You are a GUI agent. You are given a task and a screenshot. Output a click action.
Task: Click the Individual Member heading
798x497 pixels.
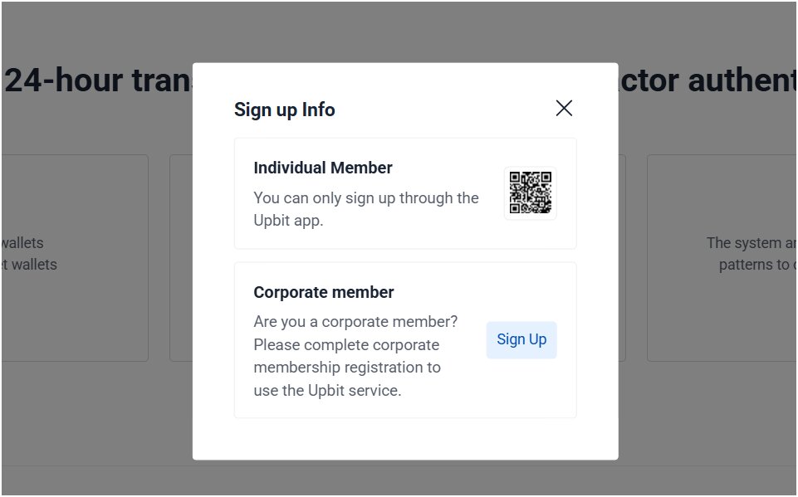(323, 168)
